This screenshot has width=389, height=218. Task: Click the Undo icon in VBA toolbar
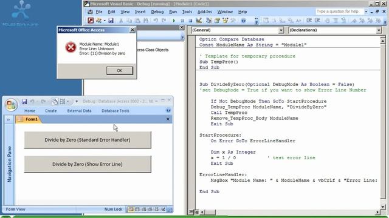[x=156, y=21]
